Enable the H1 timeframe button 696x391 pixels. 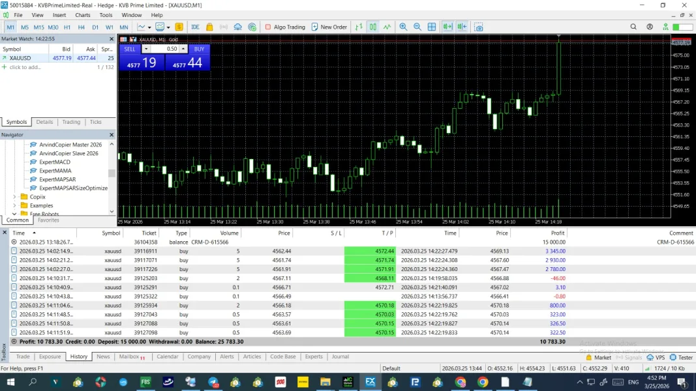point(67,27)
